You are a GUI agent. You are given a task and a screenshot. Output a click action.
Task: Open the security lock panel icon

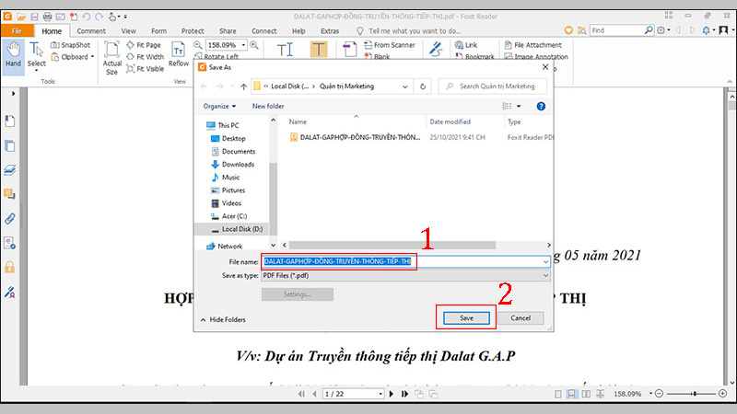point(10,267)
